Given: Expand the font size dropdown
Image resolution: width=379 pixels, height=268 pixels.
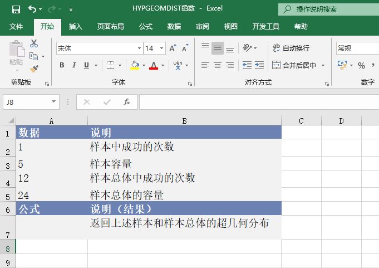Looking at the screenshot, I should [x=161, y=48].
